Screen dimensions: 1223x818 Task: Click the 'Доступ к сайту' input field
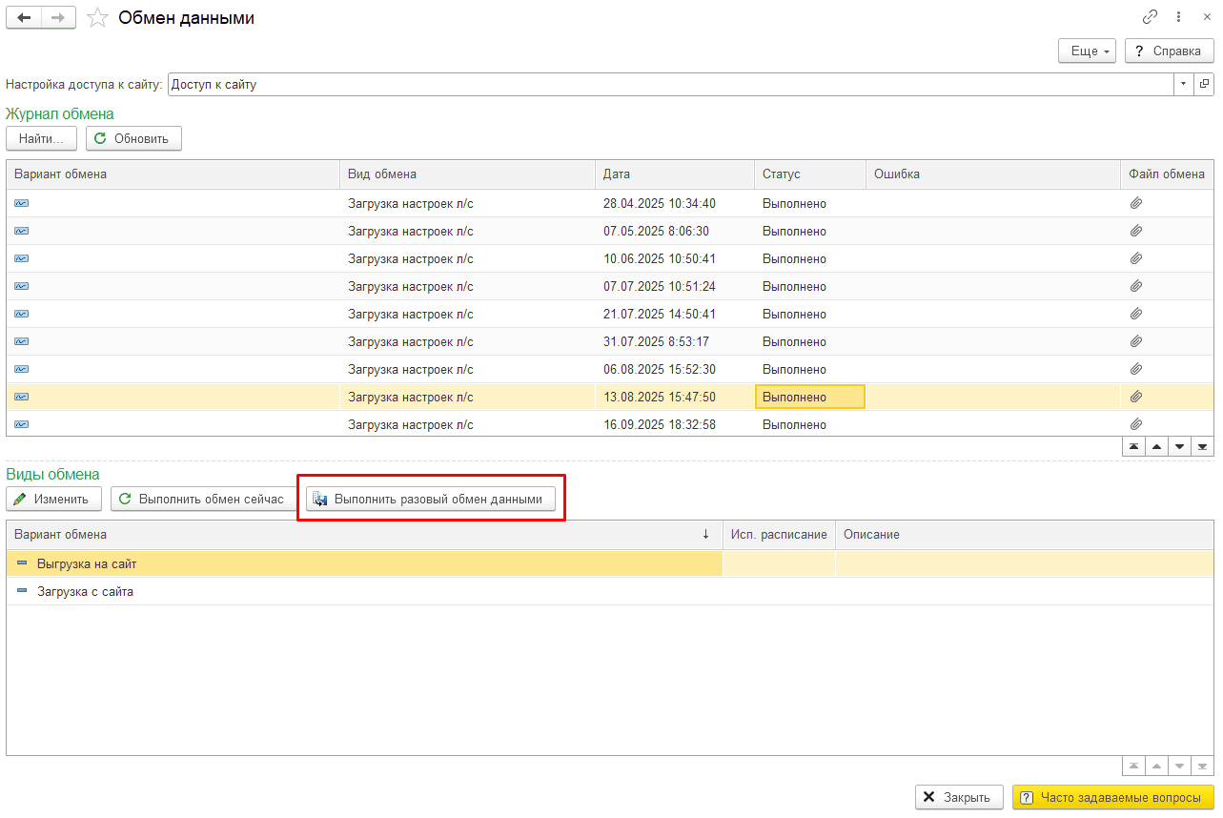[x=667, y=84]
